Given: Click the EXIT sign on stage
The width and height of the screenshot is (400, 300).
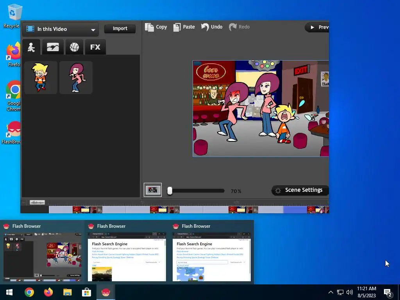Looking at the screenshot, I should point(301,70).
